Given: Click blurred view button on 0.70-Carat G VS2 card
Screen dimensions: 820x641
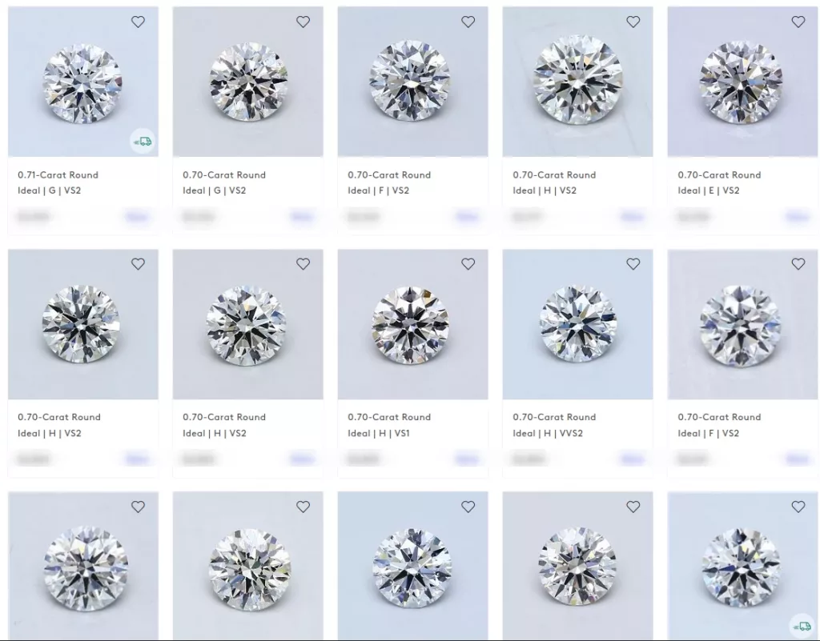Looking at the screenshot, I should 302,216.
